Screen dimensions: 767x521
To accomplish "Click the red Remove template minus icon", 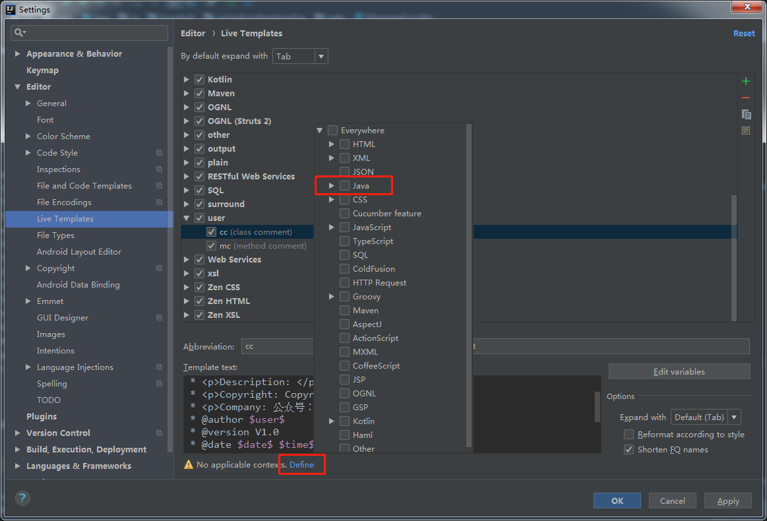I will 746,98.
